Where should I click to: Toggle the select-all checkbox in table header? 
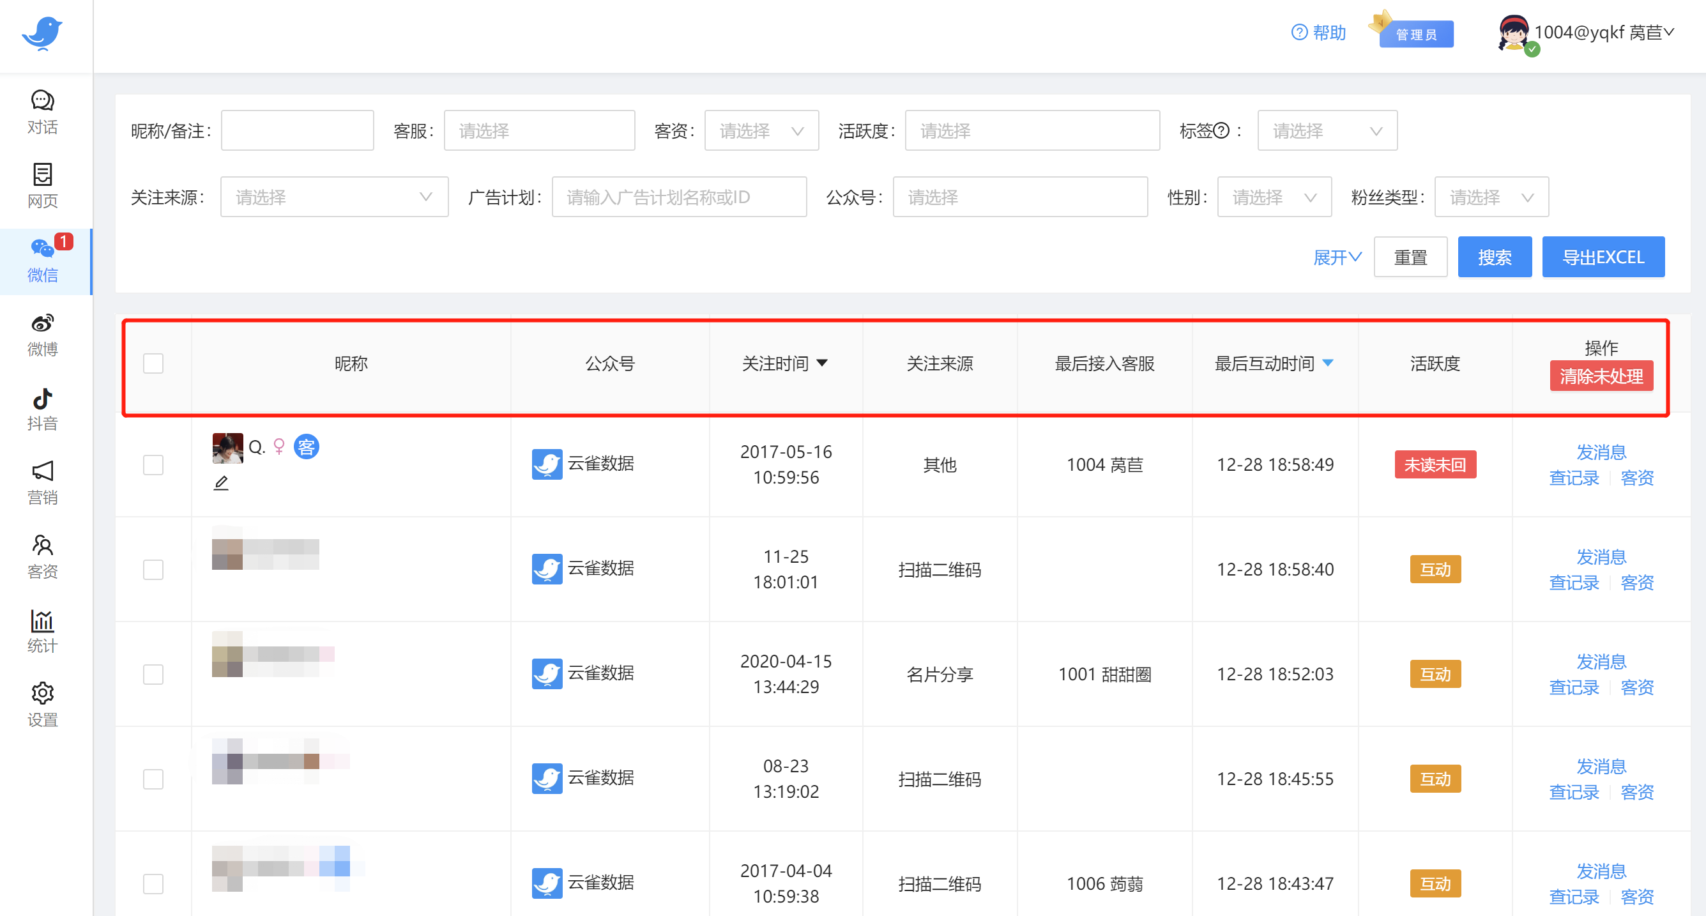(x=153, y=363)
